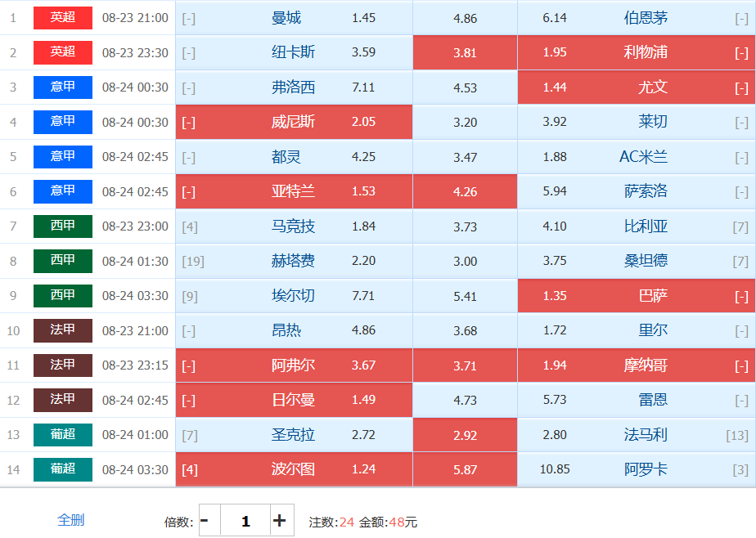This screenshot has width=756, height=538.
Task: Click match time 08-24 03:30 for 波尔图
Action: pos(135,469)
